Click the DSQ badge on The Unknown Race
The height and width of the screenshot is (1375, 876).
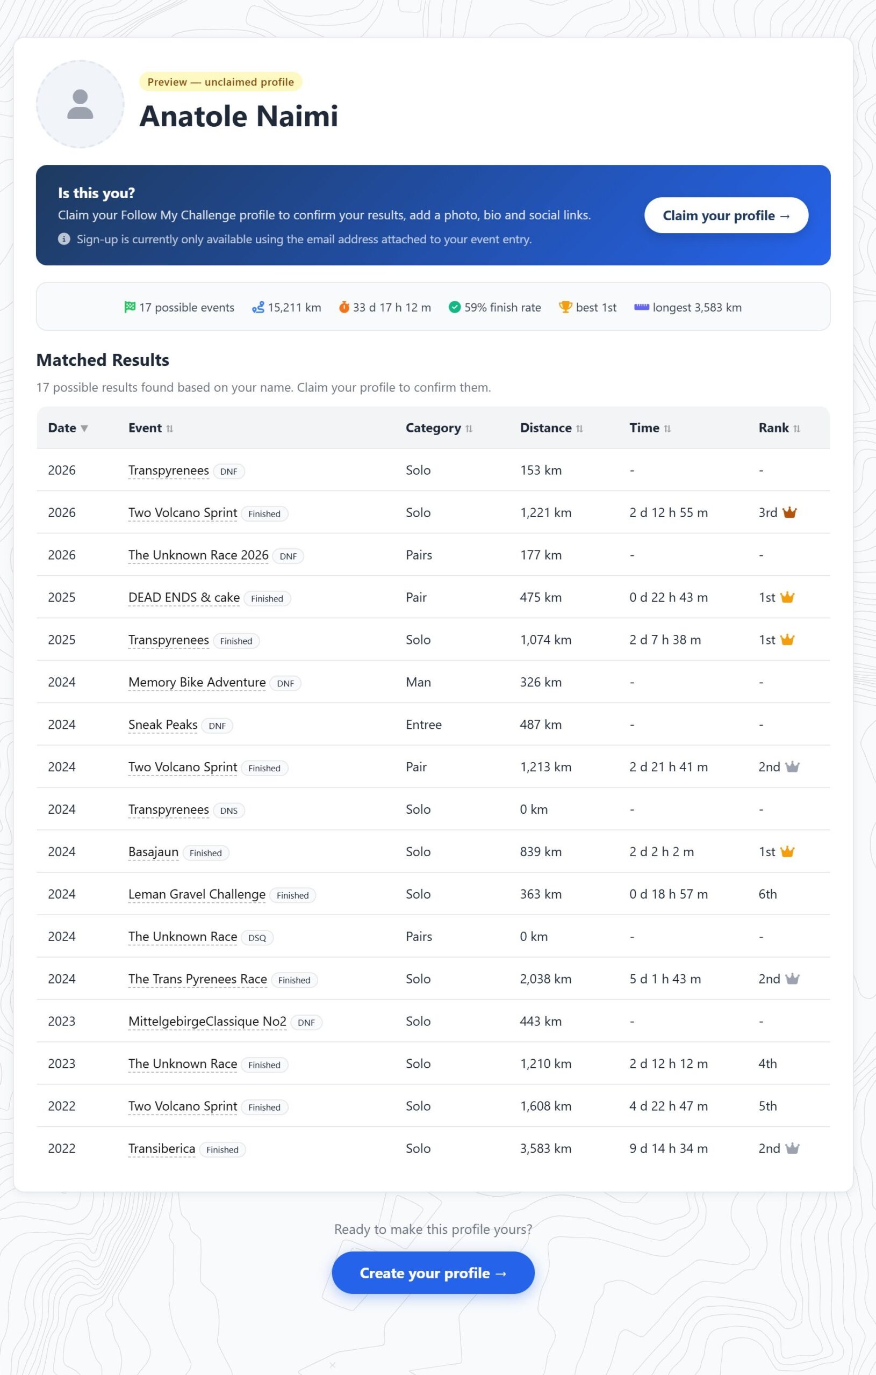(257, 938)
